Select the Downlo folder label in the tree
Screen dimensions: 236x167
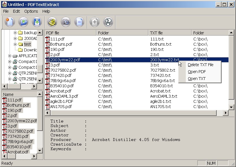(x=30, y=50)
